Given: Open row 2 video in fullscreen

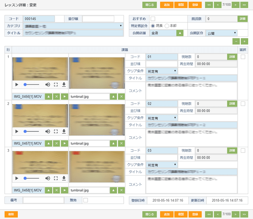Looking at the screenshot, I should (56, 131).
